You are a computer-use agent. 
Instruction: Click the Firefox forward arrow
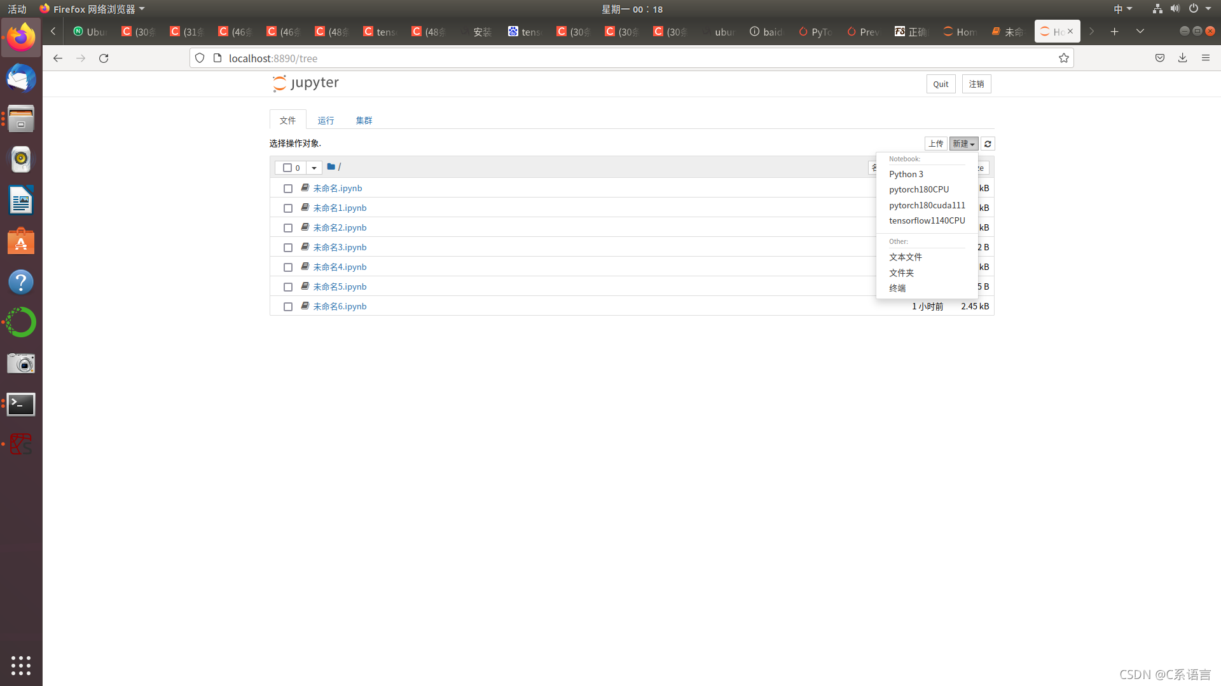(81, 58)
